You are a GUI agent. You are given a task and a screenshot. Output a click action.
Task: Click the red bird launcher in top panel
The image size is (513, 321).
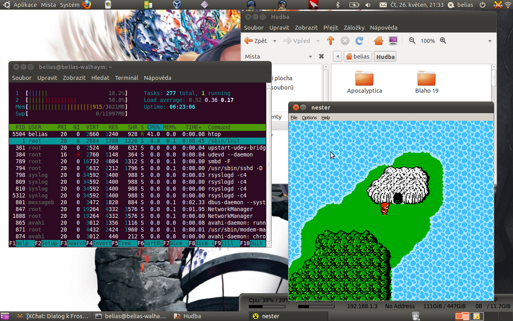pos(313,5)
